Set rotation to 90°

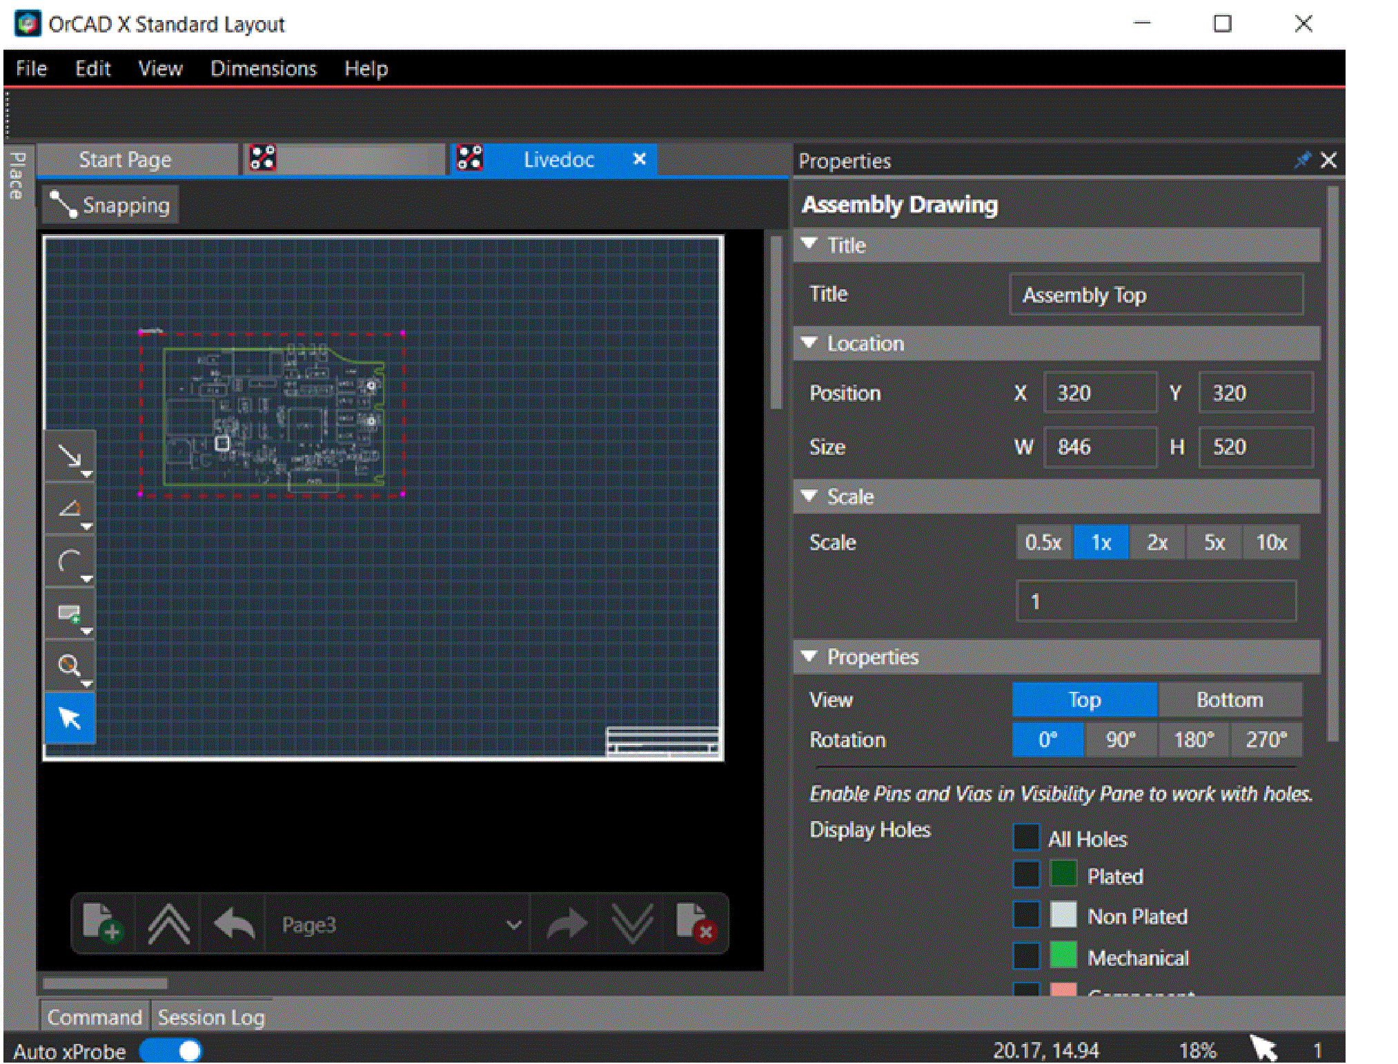tap(1121, 739)
